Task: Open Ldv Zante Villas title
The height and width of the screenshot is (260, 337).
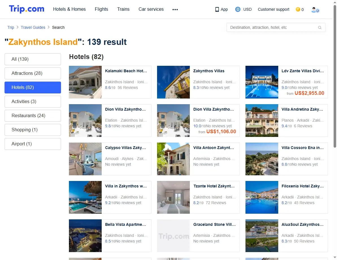Action: point(303,71)
